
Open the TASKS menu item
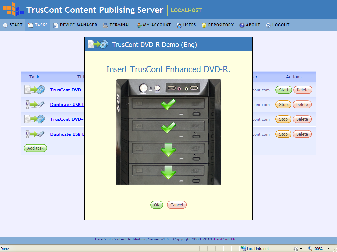coord(38,25)
